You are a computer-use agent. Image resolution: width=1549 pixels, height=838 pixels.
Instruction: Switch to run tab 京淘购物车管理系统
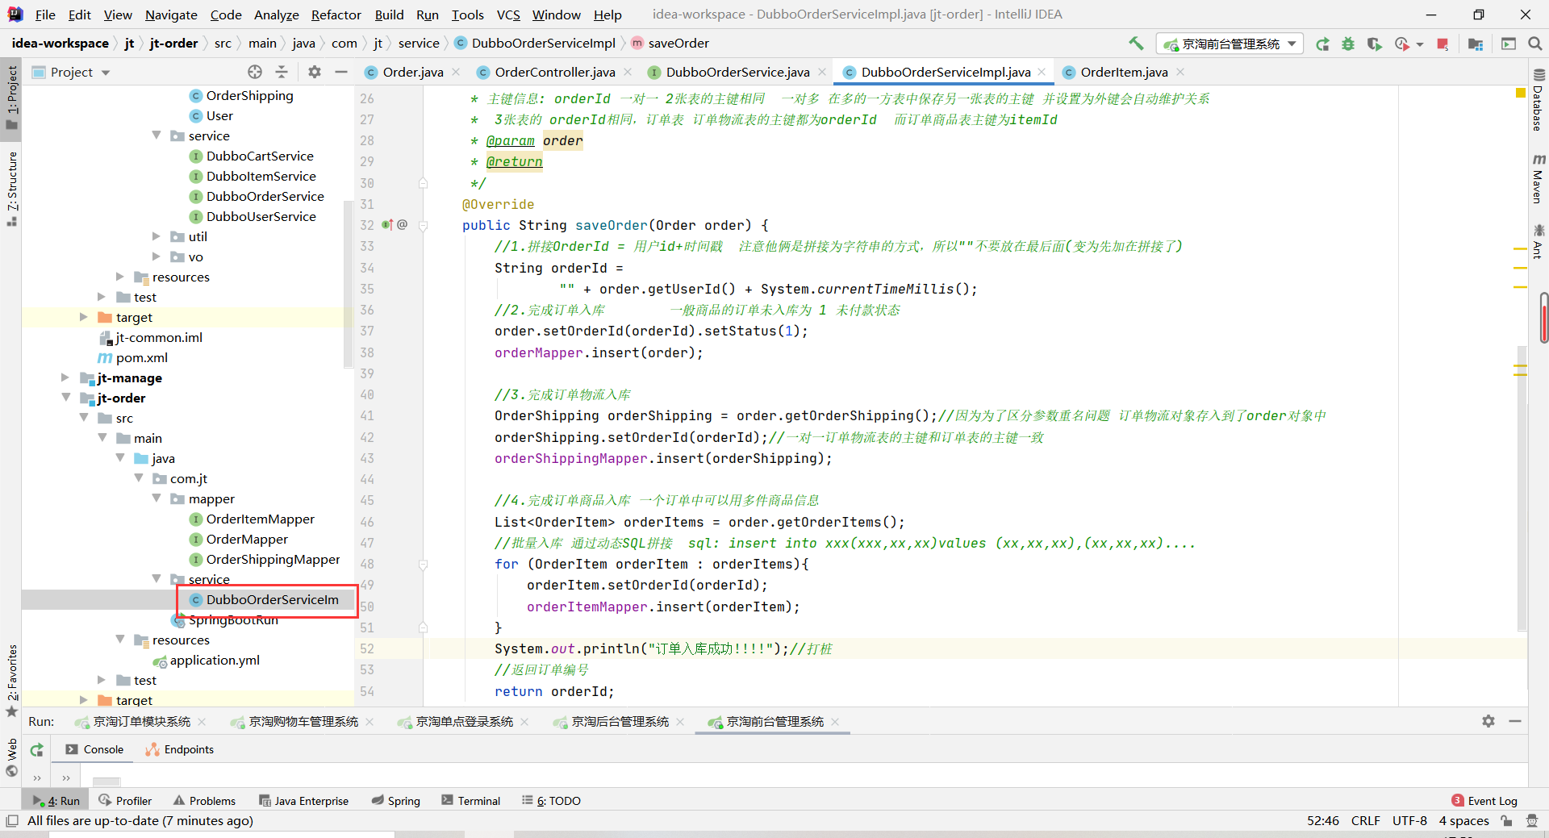pyautogui.click(x=303, y=722)
